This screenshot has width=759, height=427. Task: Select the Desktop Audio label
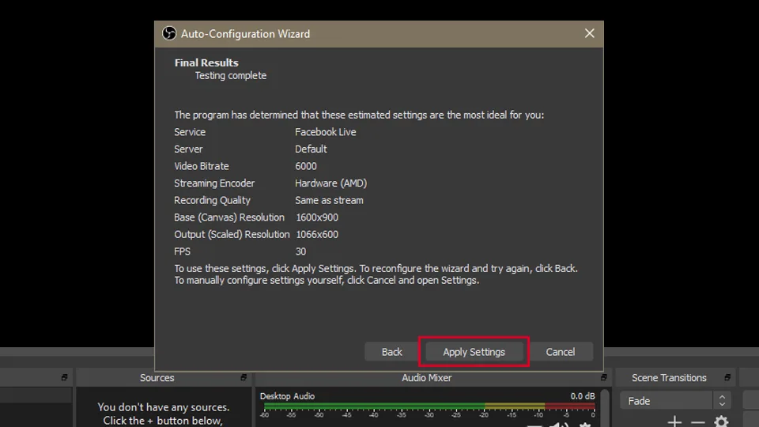pos(287,396)
